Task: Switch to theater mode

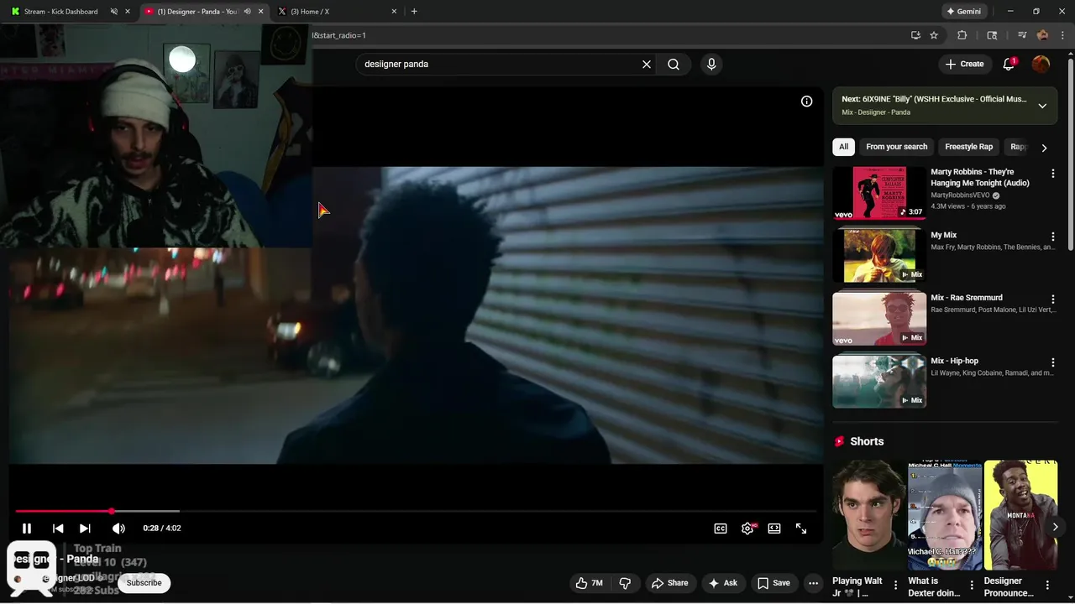Action: (x=774, y=528)
